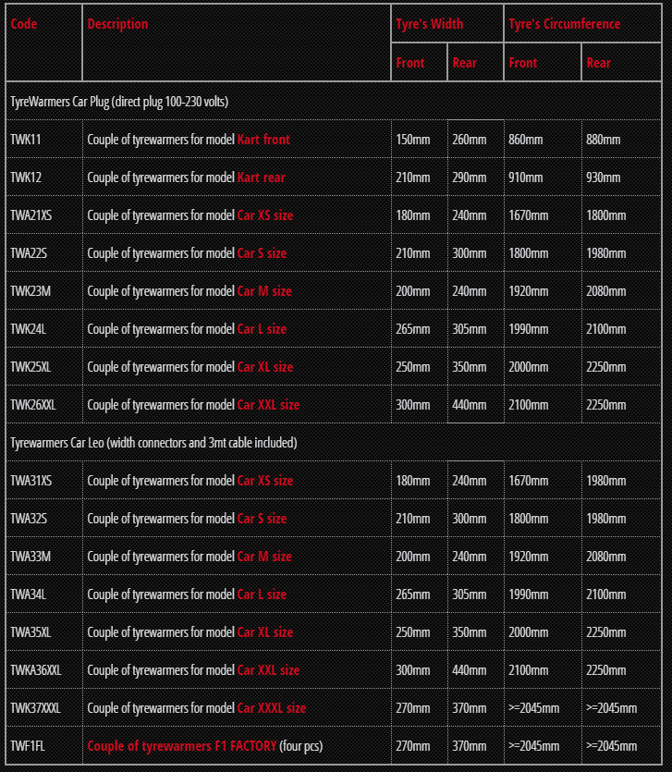Select the "TyreWarmers Car Plug" section heading
Screen dimensions: 672x772
tap(119, 102)
